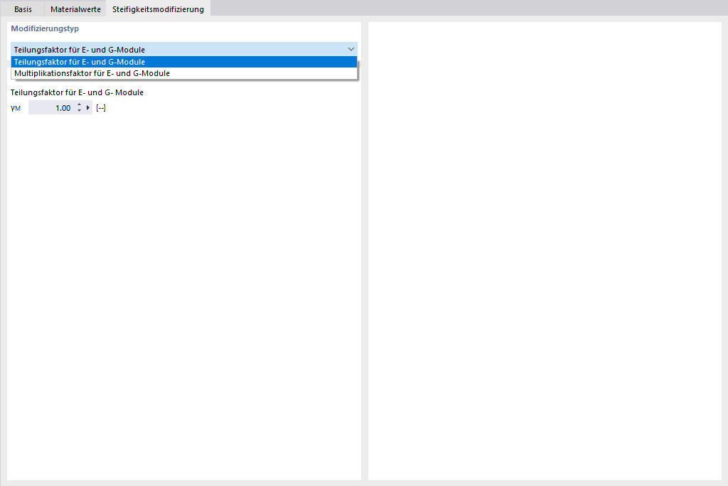Decrease γM value with down spinner arrow
Image resolution: width=728 pixels, height=486 pixels.
80,110
